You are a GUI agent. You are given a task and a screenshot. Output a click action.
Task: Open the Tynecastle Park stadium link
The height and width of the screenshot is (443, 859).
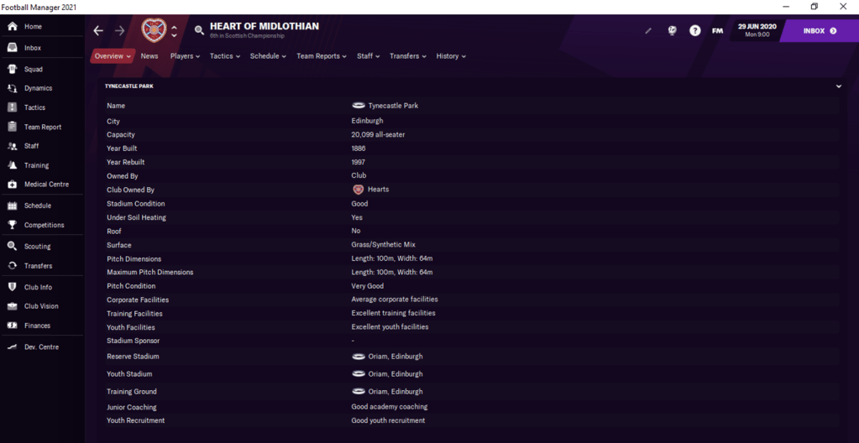pyautogui.click(x=392, y=106)
